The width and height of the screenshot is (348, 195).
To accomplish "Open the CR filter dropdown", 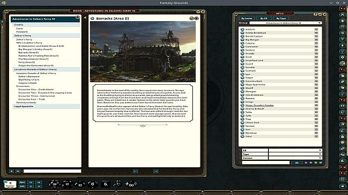I will click(295, 150).
